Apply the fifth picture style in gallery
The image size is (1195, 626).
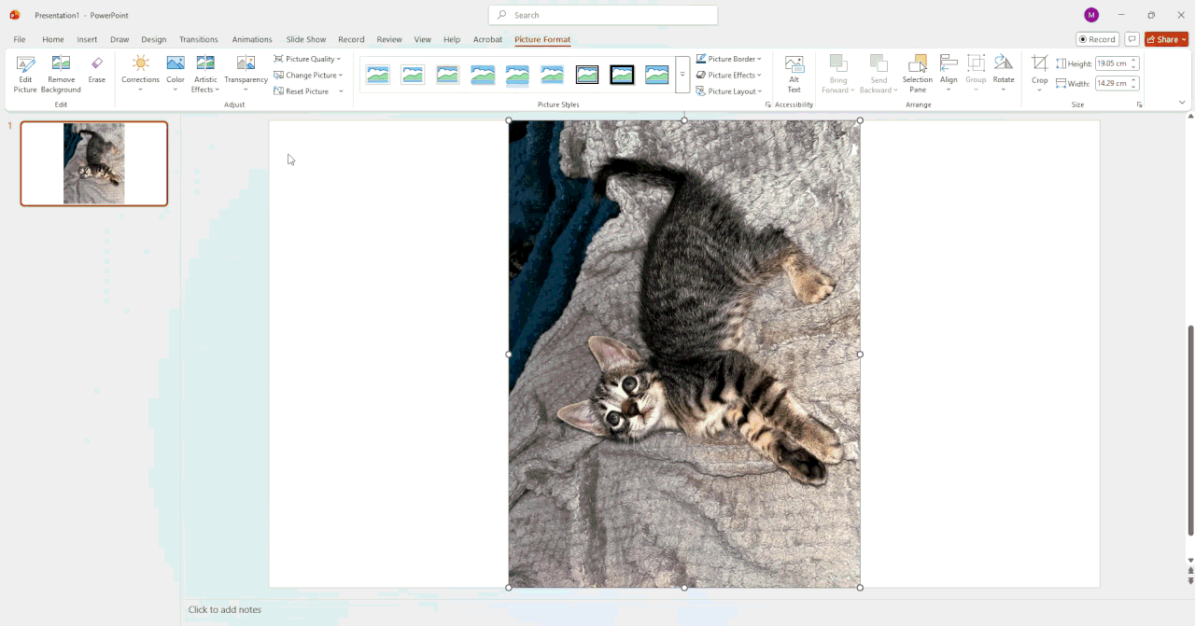click(x=517, y=75)
